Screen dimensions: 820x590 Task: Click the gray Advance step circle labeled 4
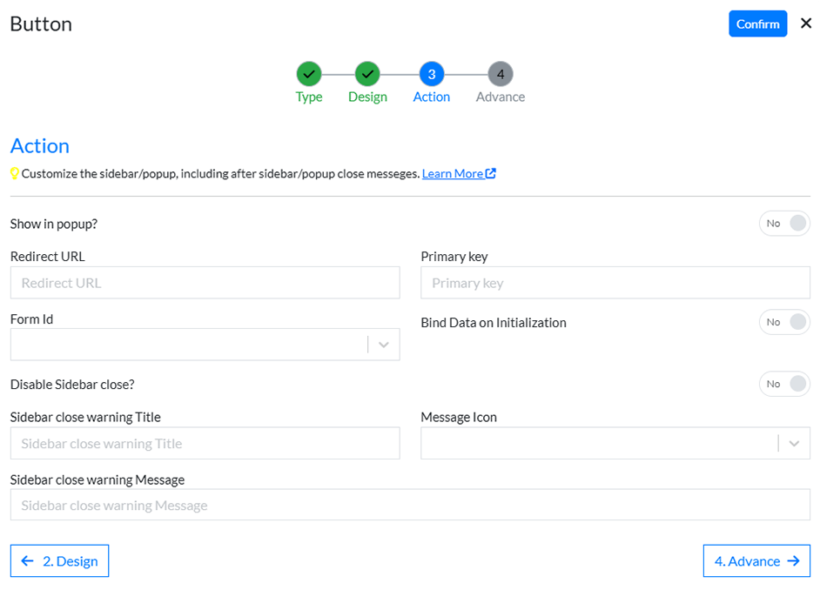[500, 74]
